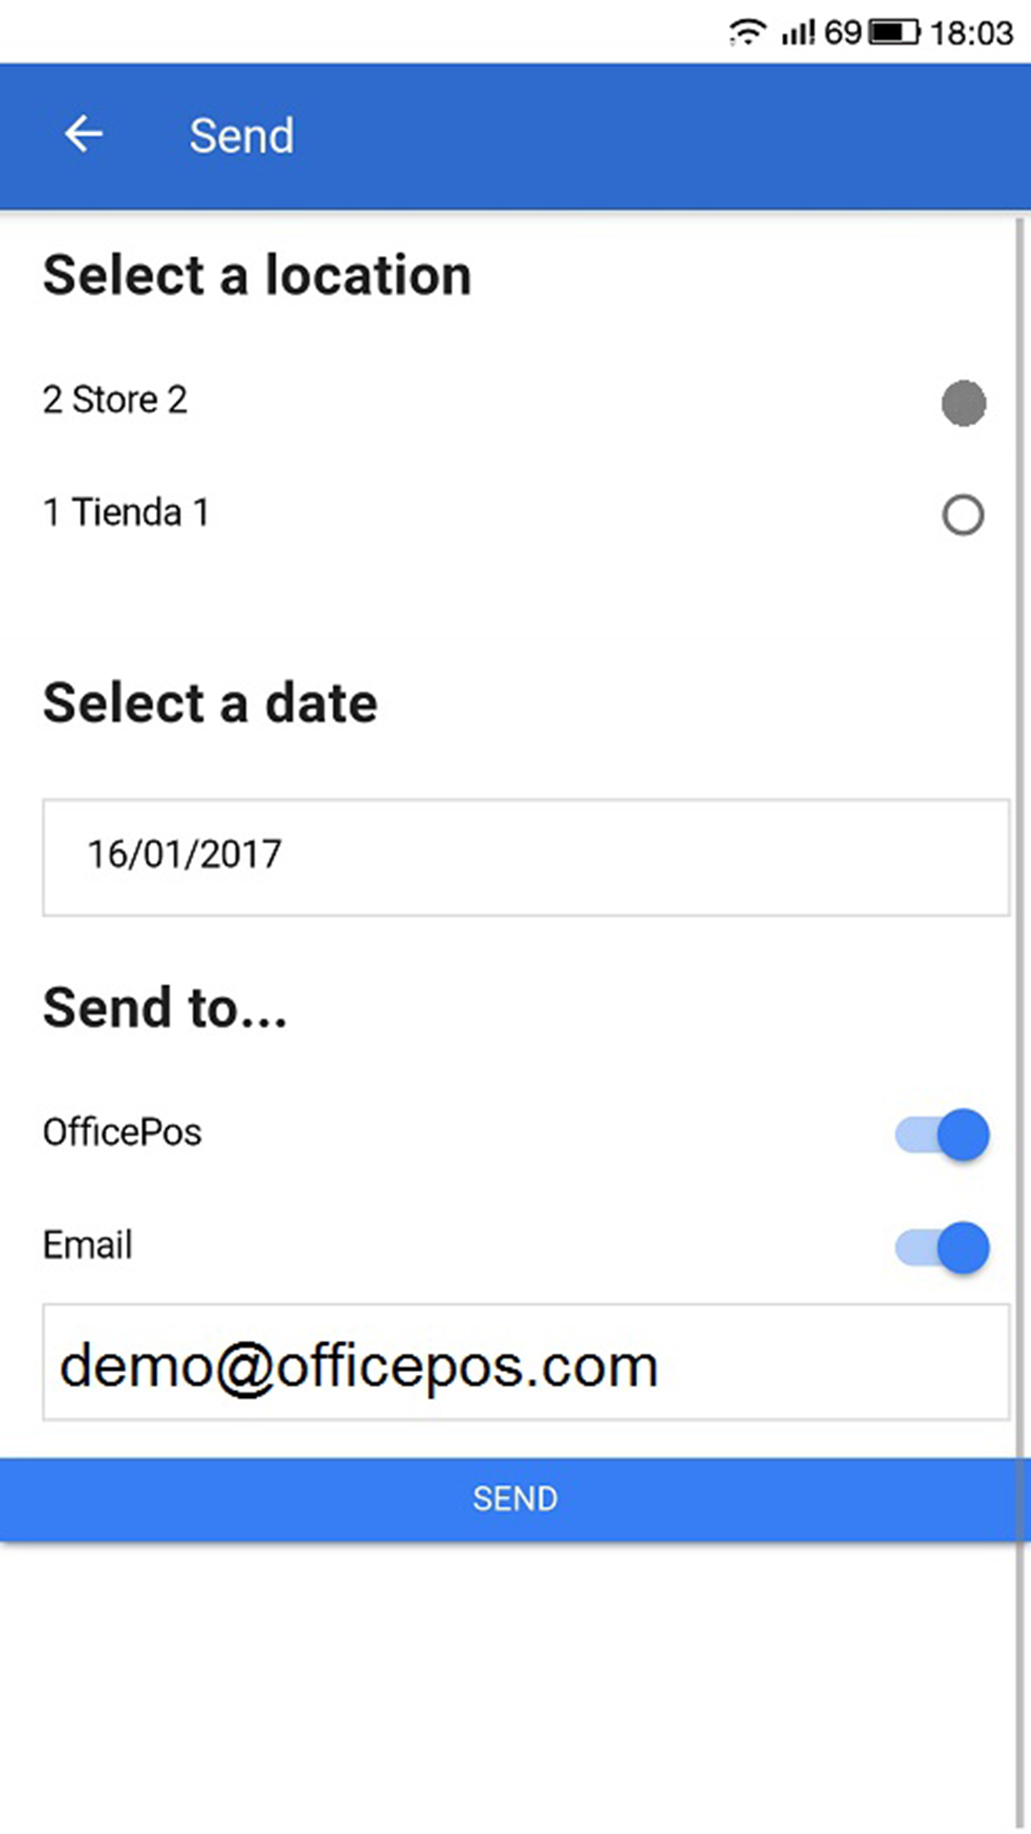Tap the OfficePos label text

[121, 1132]
